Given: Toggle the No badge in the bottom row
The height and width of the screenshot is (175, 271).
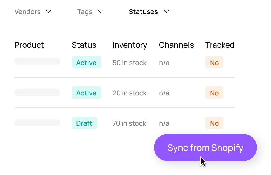Looking at the screenshot, I should (214, 123).
